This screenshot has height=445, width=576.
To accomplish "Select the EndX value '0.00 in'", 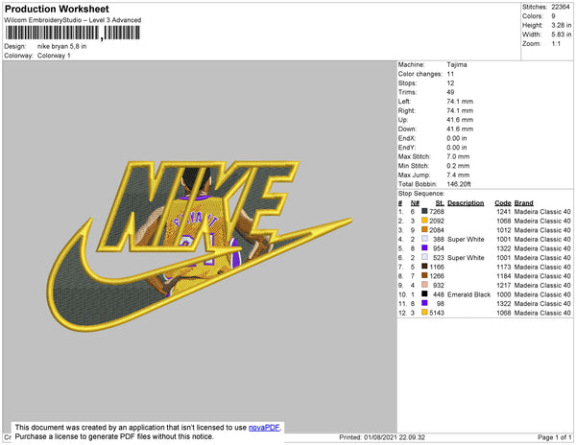I will click(457, 138).
